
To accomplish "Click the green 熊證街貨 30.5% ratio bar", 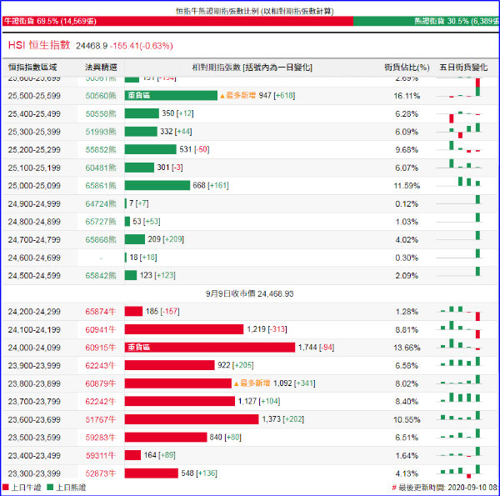I will click(x=426, y=21).
